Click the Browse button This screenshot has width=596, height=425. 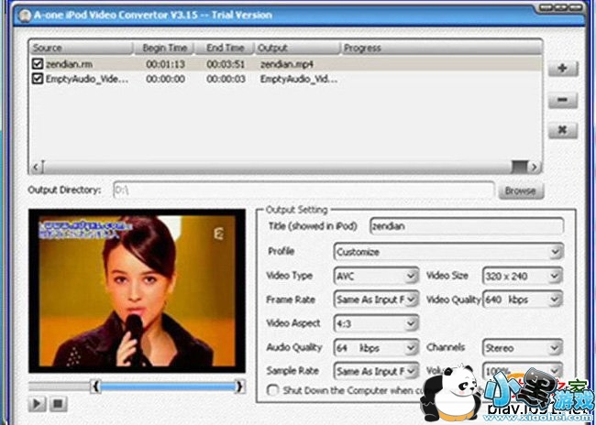[x=521, y=191]
